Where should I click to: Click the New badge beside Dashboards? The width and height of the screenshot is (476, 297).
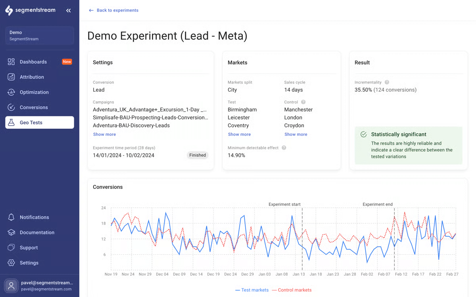[67, 62]
